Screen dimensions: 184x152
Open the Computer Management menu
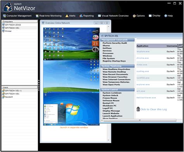[x=17, y=16]
